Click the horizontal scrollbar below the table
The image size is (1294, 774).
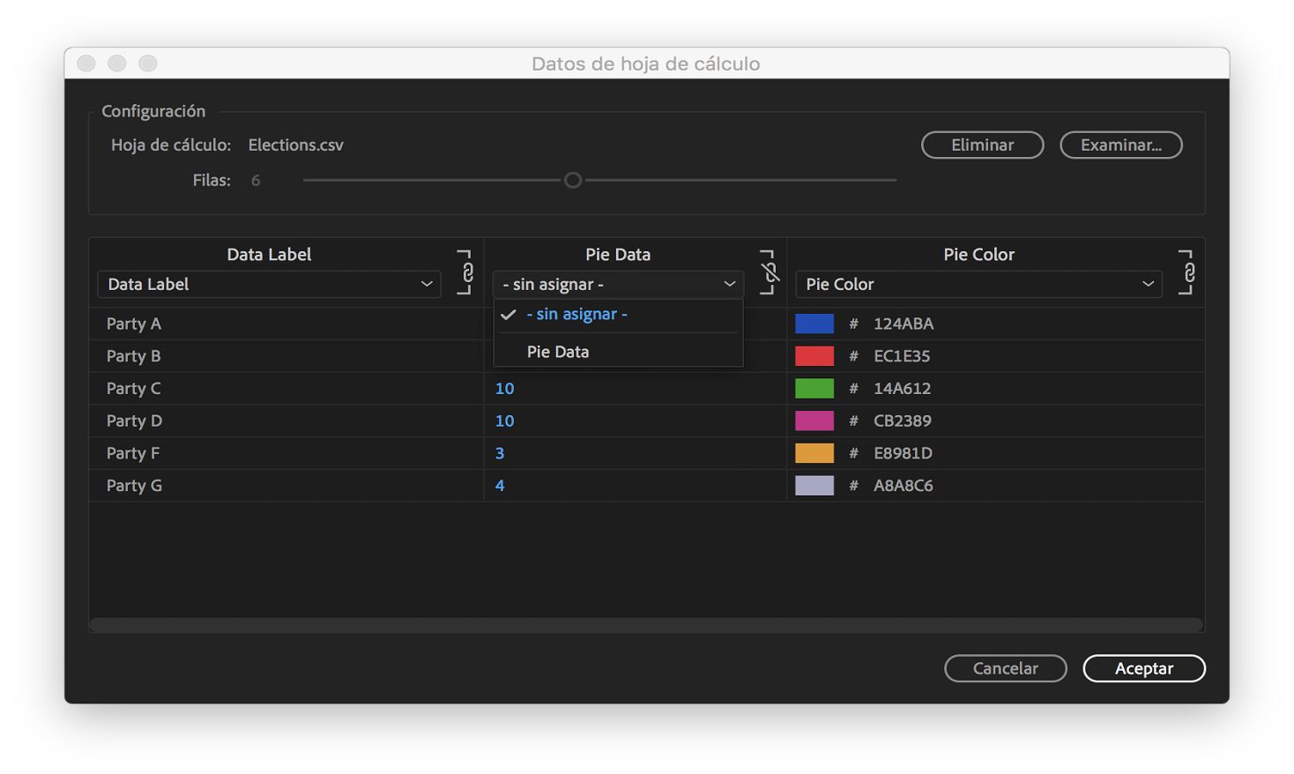[x=646, y=624]
